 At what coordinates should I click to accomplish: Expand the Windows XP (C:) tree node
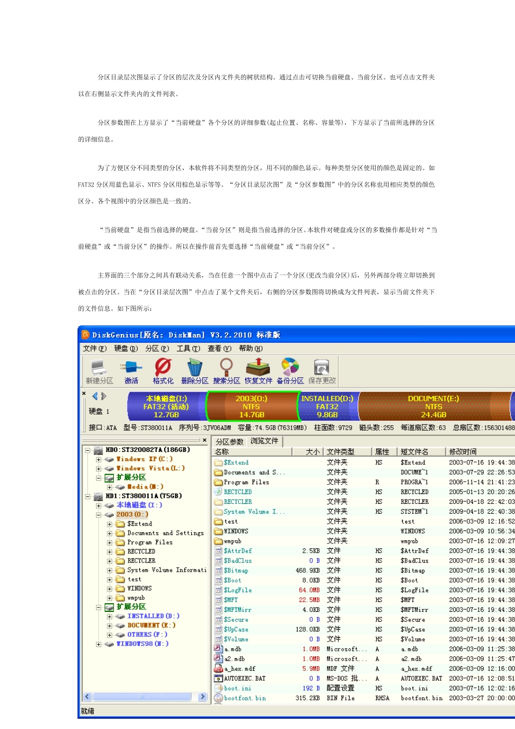(x=99, y=459)
